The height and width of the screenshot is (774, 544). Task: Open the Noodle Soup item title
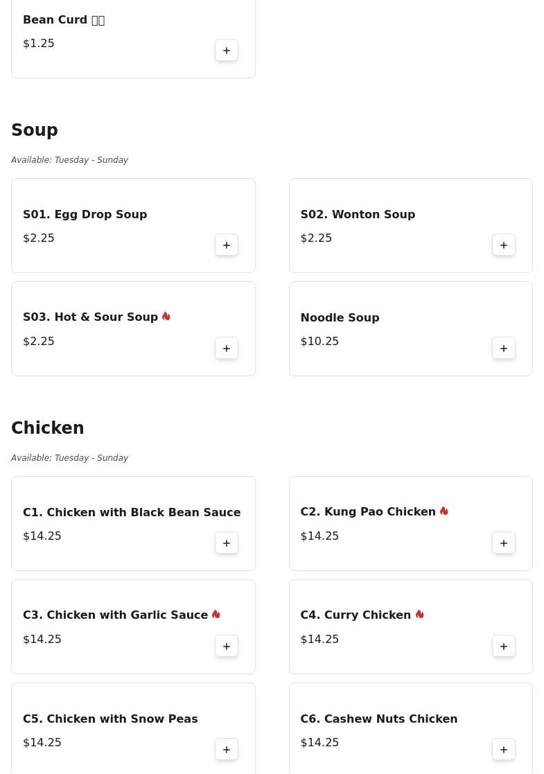point(340,317)
